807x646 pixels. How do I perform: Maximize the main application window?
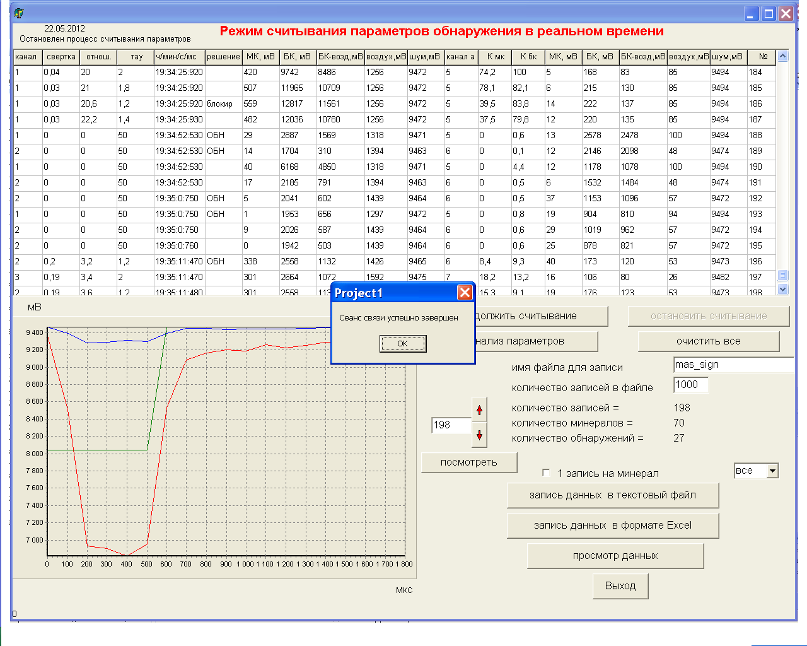769,14
